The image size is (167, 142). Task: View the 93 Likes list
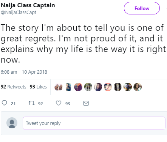tap(38, 87)
